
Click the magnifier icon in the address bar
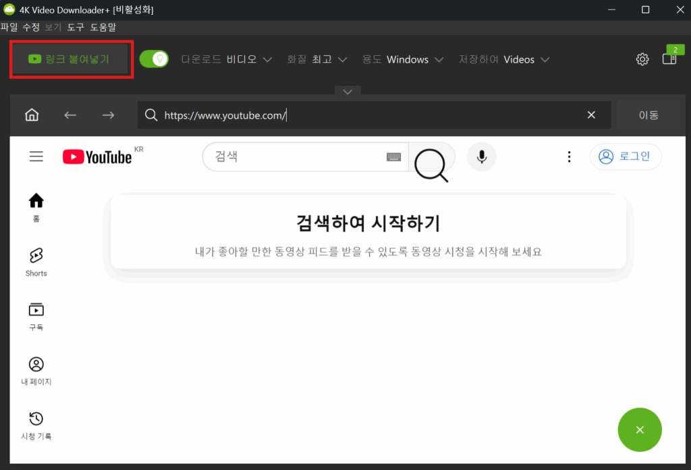151,115
